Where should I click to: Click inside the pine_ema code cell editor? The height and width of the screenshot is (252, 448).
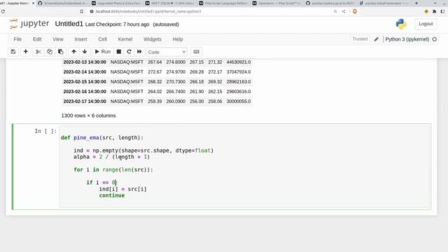244,167
